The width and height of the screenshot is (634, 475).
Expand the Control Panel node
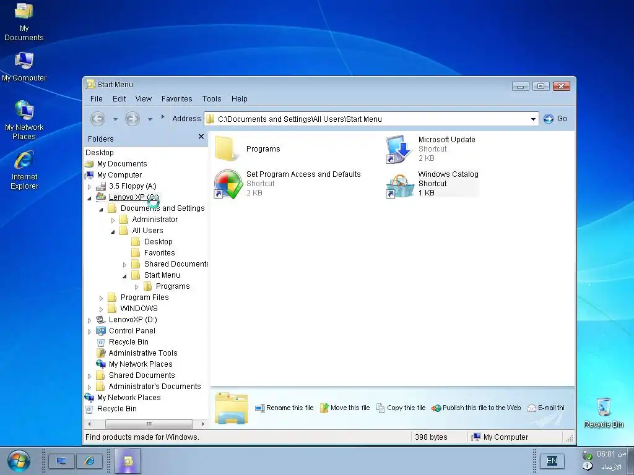89,332
